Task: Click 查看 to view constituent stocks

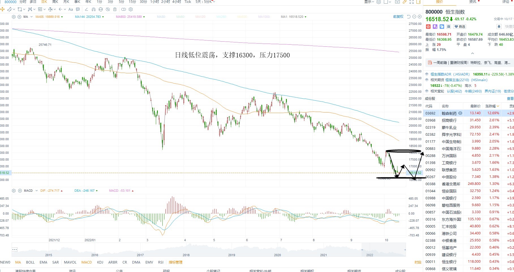Action: tap(510, 99)
